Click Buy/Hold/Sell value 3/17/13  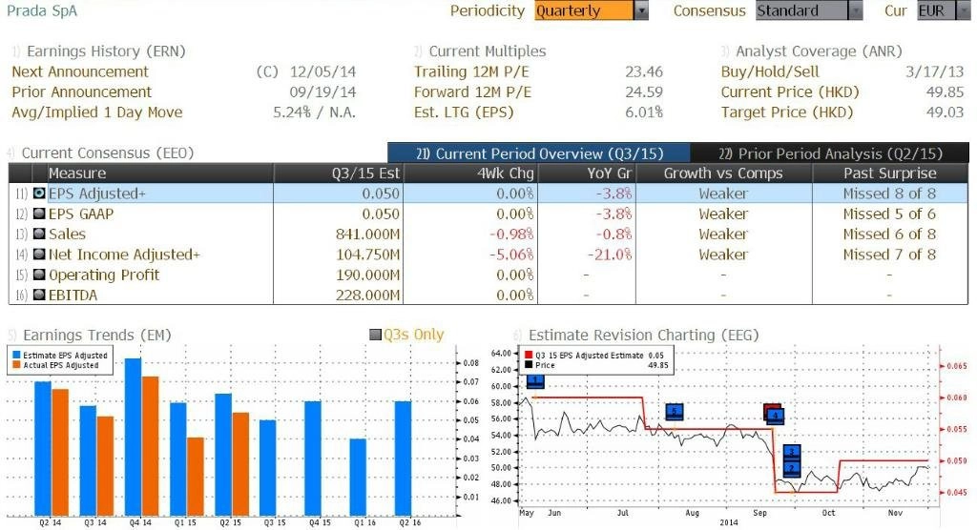point(935,71)
